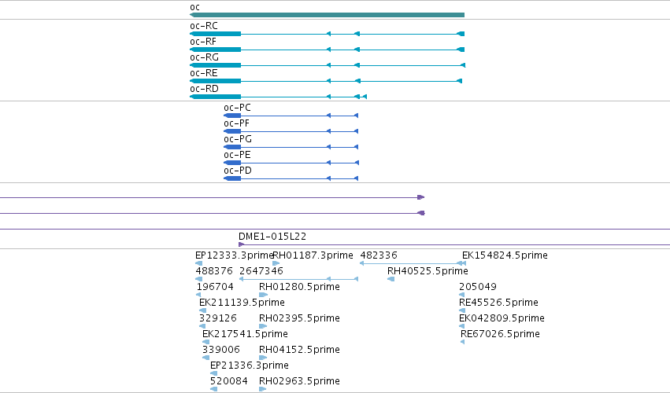The height and width of the screenshot is (393, 670).
Task: Select feature 520084 label
Action: pyautogui.click(x=228, y=381)
